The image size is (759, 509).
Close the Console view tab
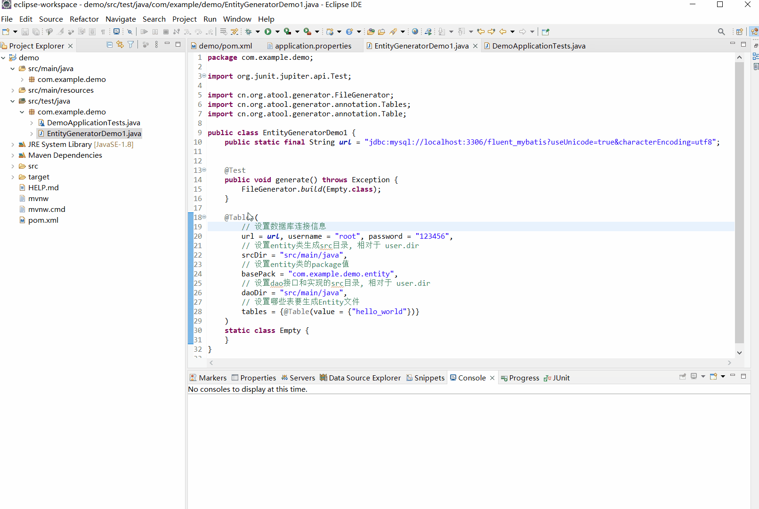[x=493, y=378]
